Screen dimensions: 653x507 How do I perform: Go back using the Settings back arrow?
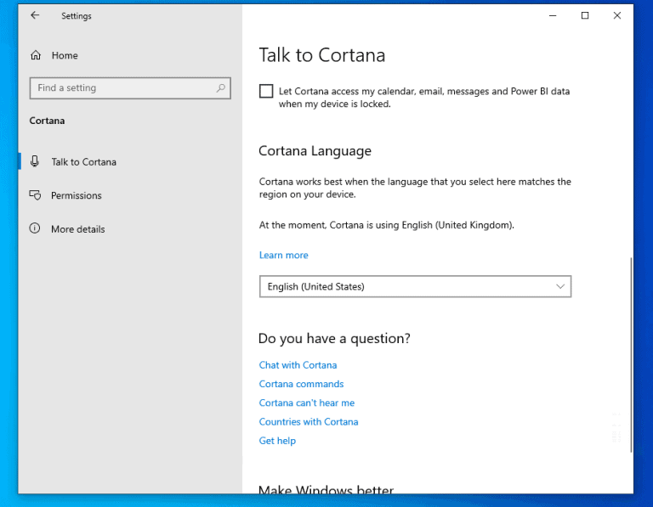(x=35, y=16)
